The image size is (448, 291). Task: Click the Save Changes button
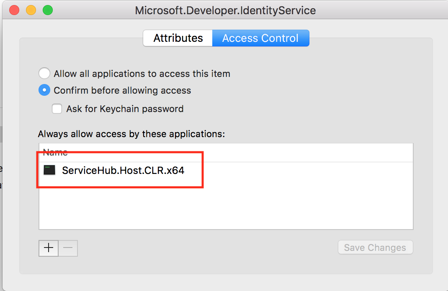pyautogui.click(x=375, y=247)
